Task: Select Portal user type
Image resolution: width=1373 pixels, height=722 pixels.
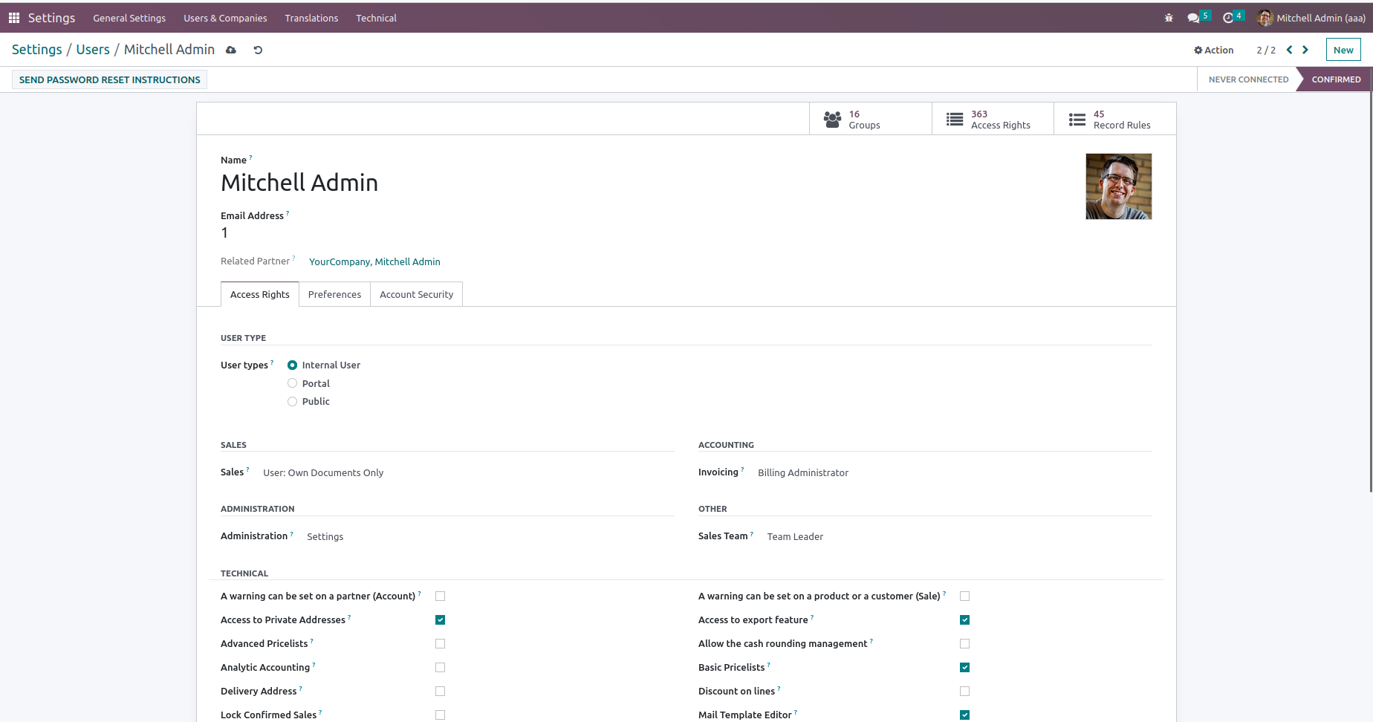Action: [x=293, y=383]
